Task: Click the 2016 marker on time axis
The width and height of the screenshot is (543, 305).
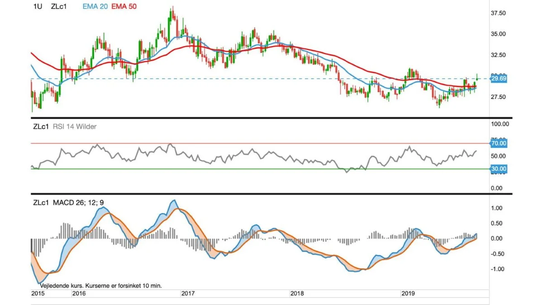Action: 79,293
